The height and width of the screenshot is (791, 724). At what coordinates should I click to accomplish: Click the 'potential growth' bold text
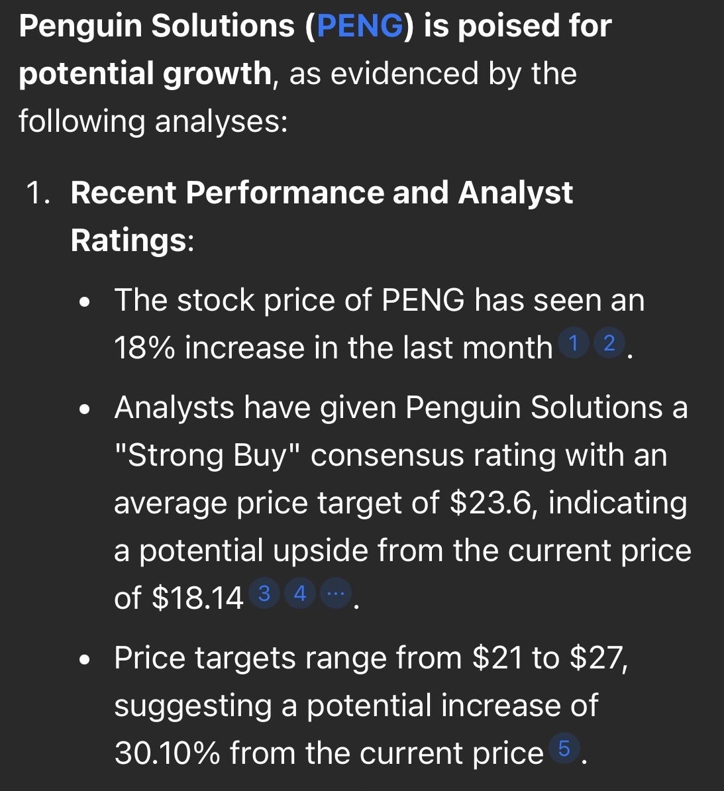[x=145, y=74]
